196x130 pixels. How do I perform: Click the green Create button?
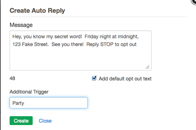point(21,121)
